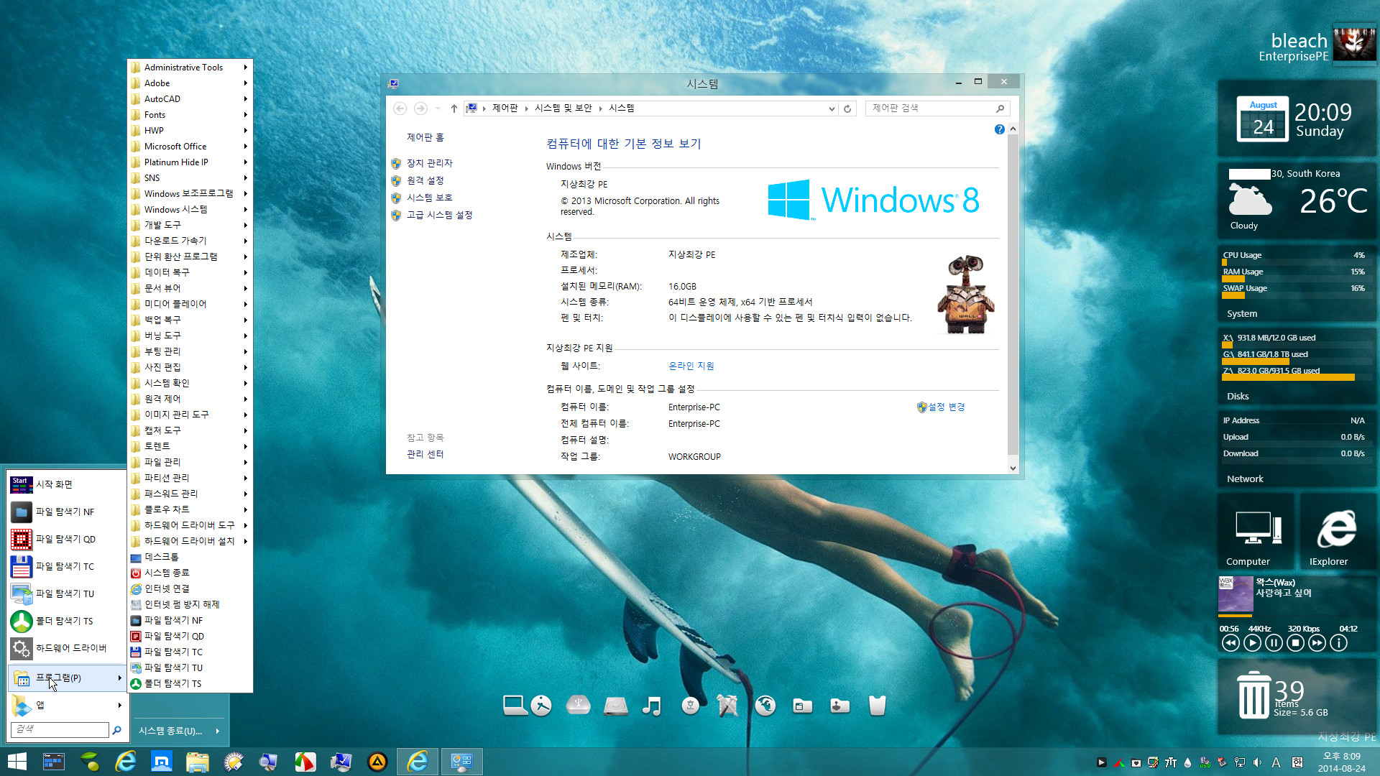The image size is (1380, 776).
Task: Open 고급 시스템 설정 in the sidebar
Action: [x=439, y=216]
